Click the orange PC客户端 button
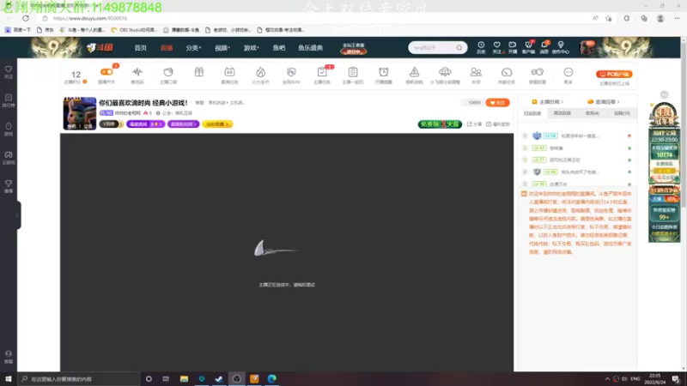687x386 pixels. click(x=614, y=74)
